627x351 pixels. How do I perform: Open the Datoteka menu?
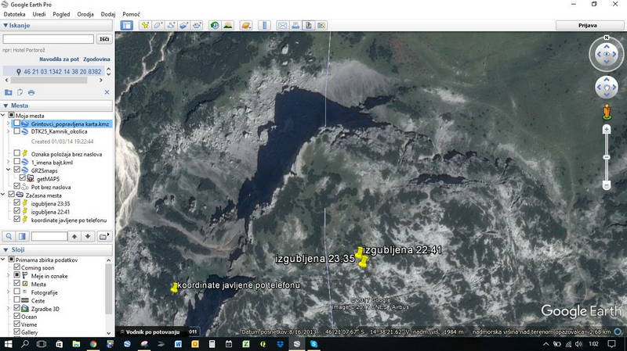[14, 14]
